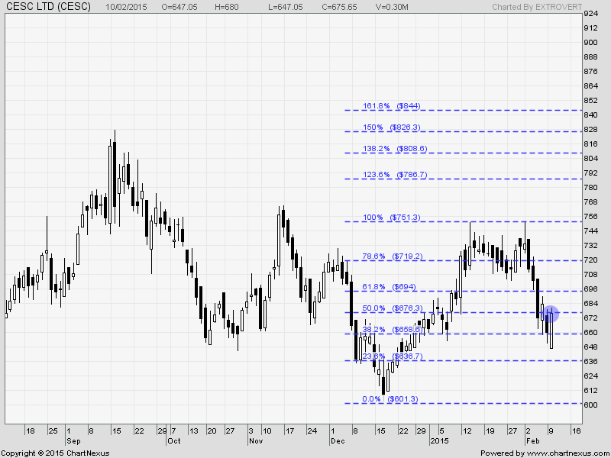Click the blue highlighted circle marker on the chart
This screenshot has width=611, height=458.
(551, 313)
